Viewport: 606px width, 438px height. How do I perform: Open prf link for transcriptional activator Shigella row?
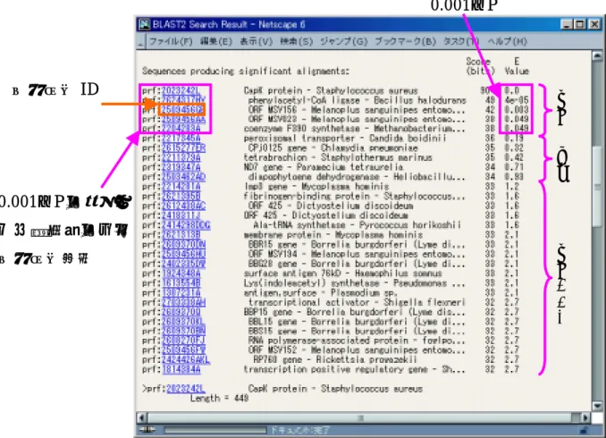tap(183, 302)
